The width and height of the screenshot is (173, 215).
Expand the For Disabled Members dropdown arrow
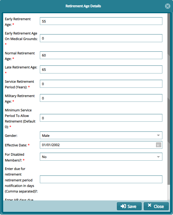point(158,157)
